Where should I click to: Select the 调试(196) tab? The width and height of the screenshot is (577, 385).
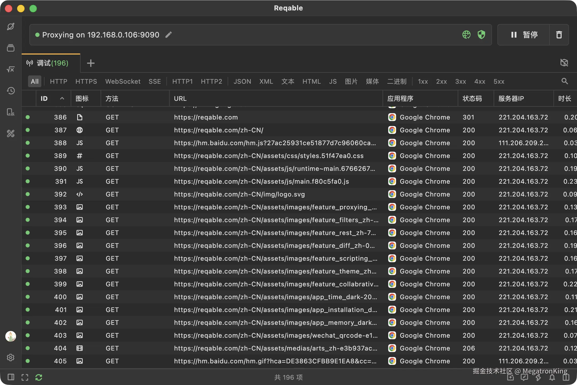[51, 63]
